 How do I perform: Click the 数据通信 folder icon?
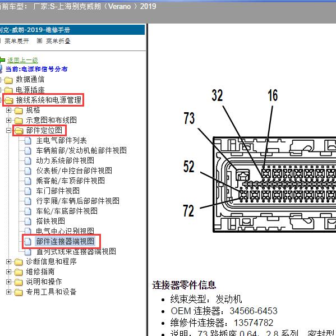(x=8, y=80)
